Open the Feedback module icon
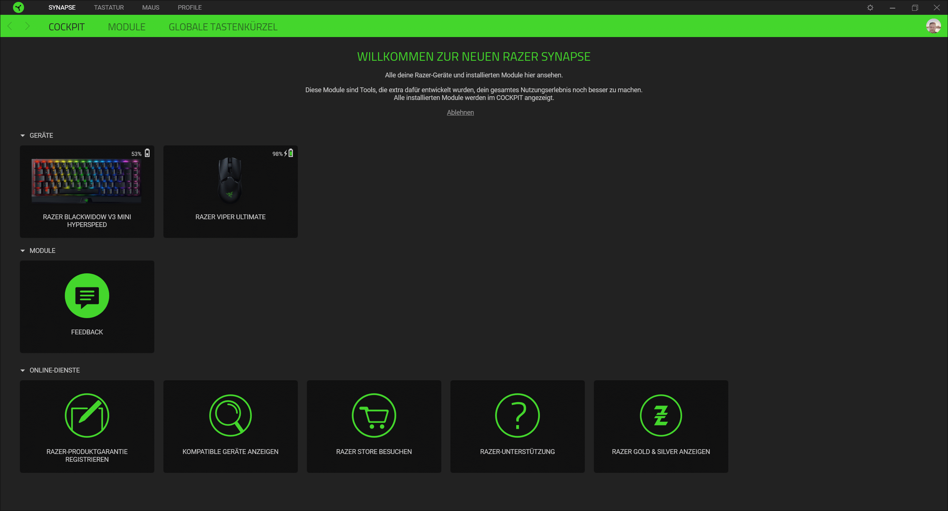 click(x=87, y=295)
